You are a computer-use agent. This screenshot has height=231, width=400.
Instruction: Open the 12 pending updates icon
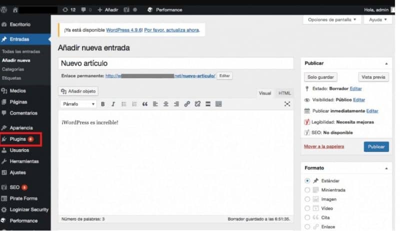click(x=69, y=10)
